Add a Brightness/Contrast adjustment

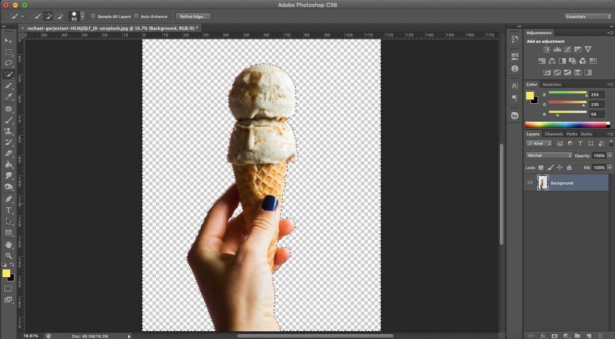point(547,49)
